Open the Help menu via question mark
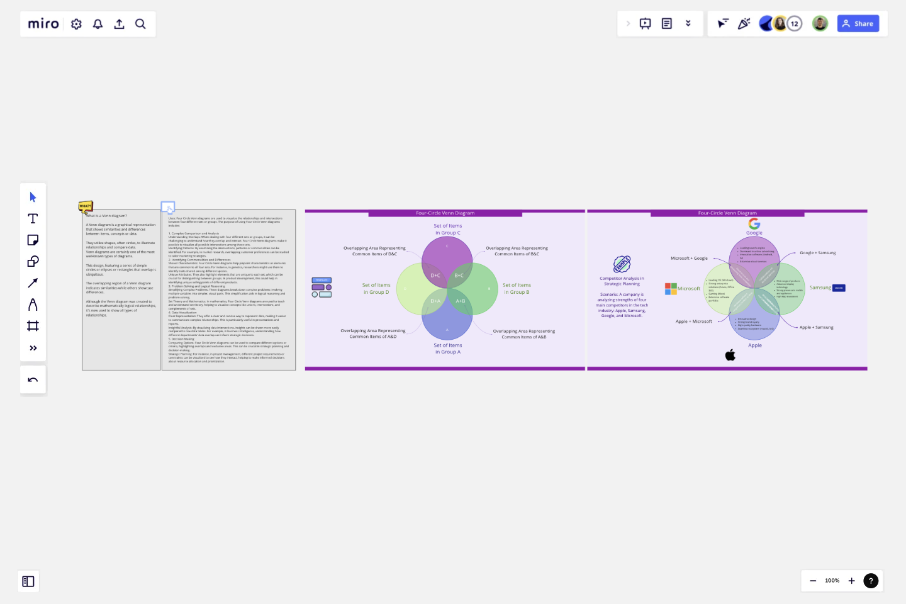The width and height of the screenshot is (906, 604). [871, 581]
